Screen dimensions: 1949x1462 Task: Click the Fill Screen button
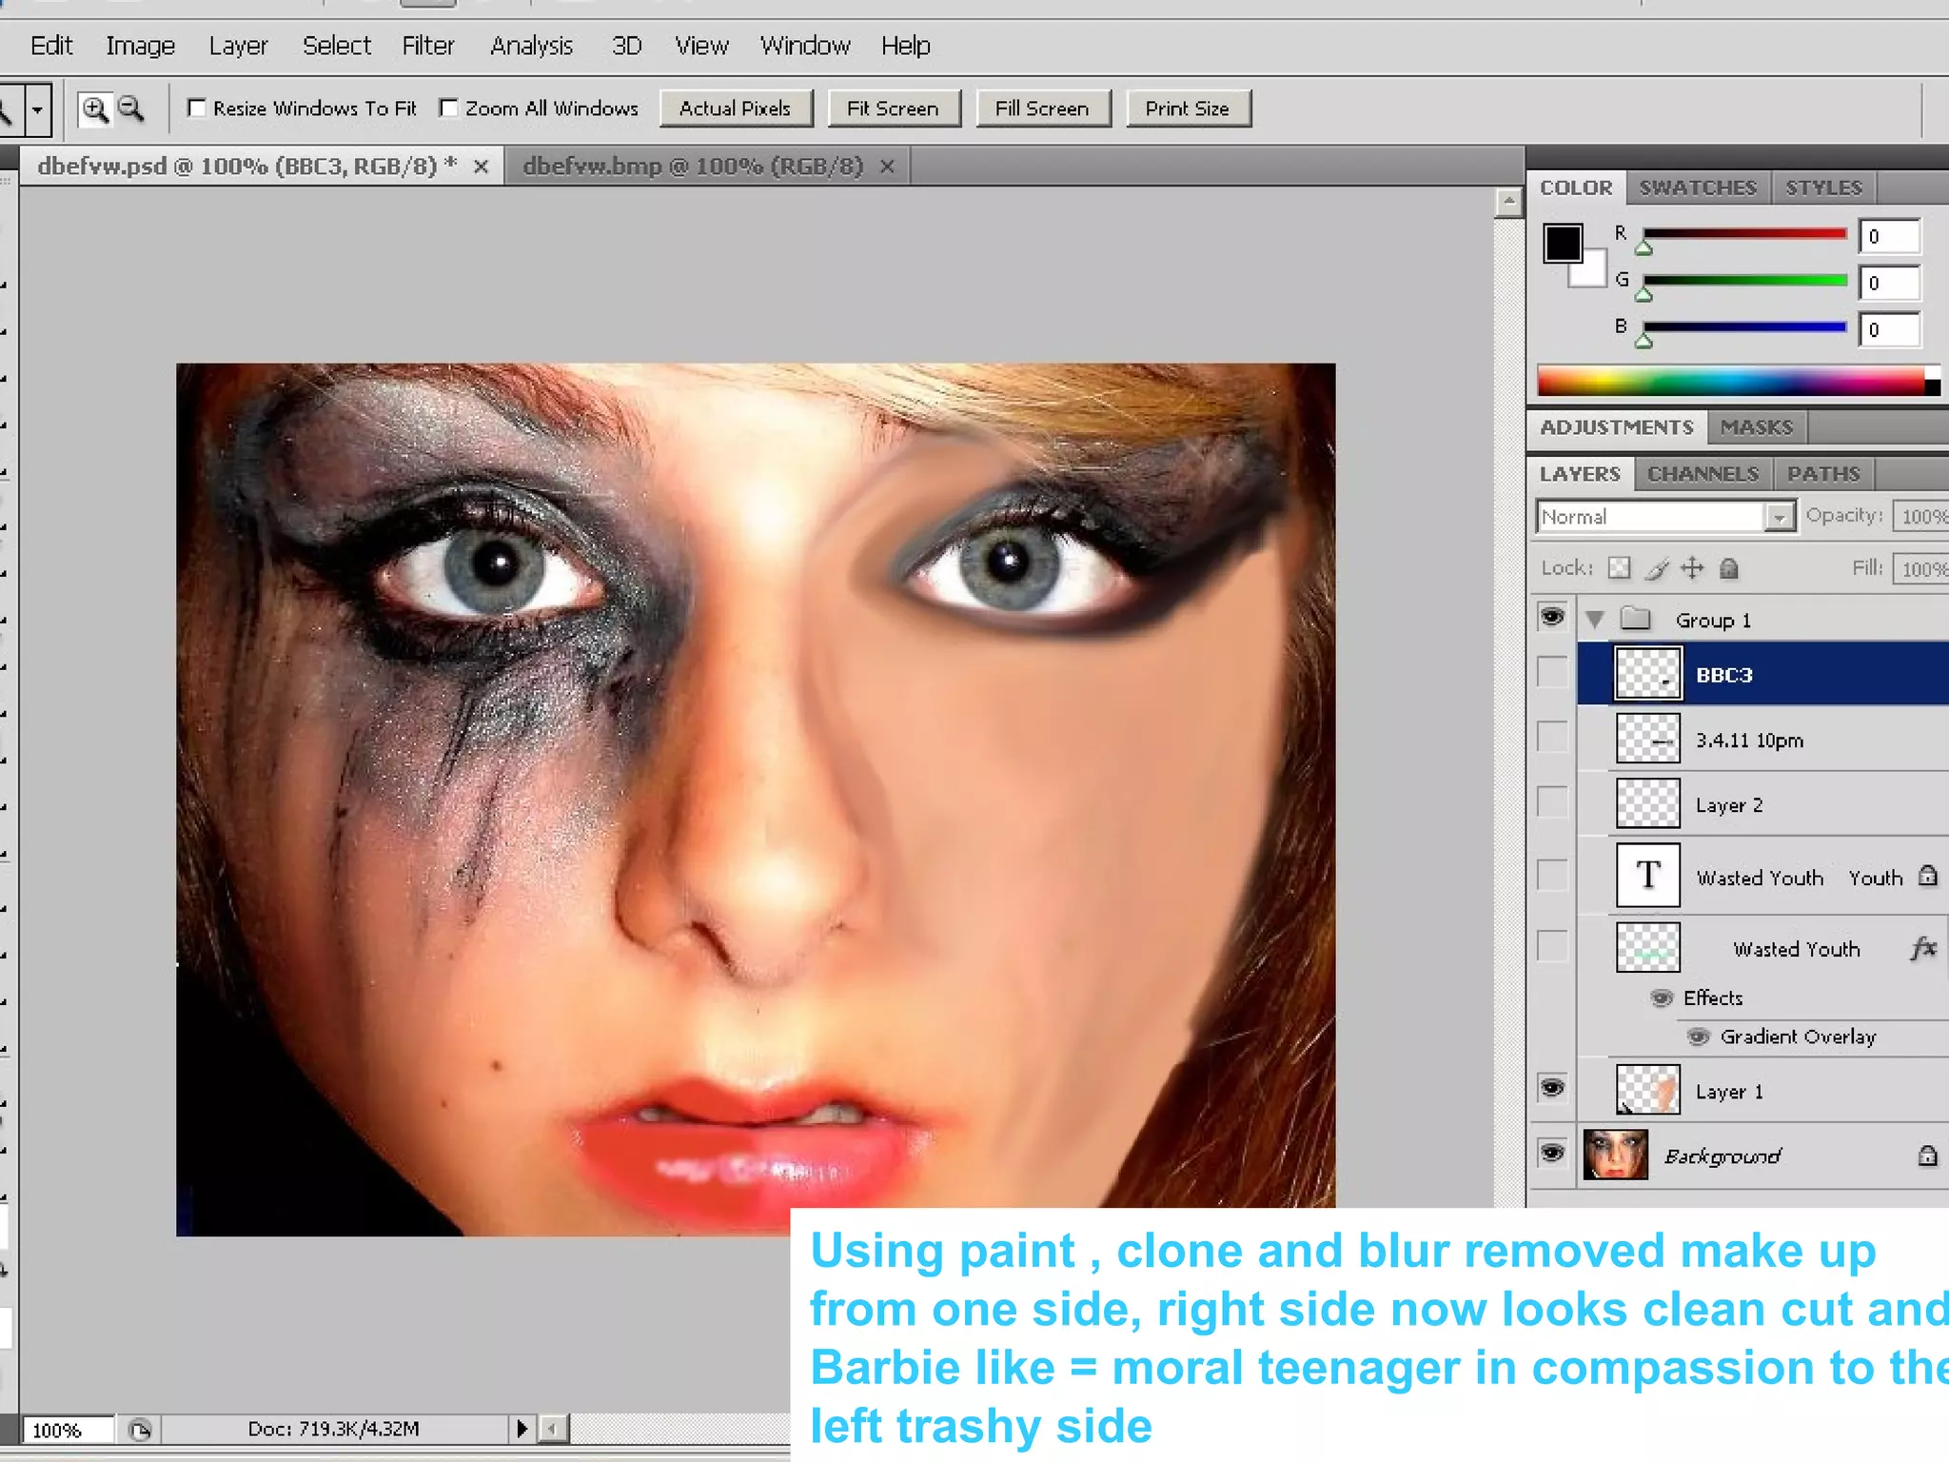point(1042,109)
